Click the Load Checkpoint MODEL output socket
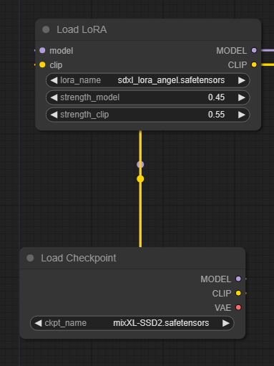This screenshot has height=366, width=274. click(x=238, y=279)
